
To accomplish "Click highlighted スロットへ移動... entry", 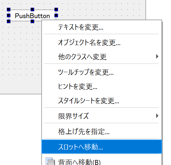I will [x=101, y=147].
